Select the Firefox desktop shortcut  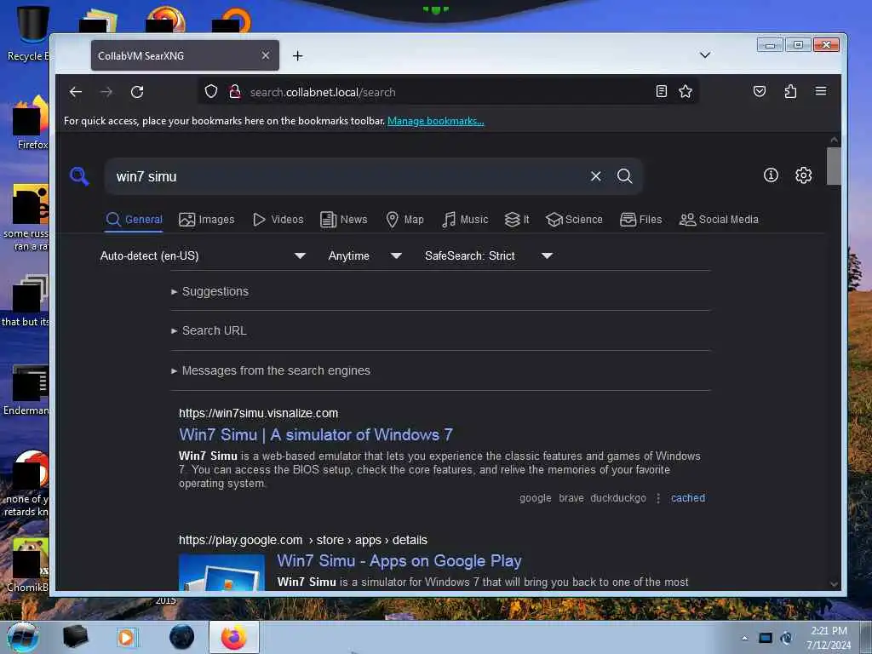point(31,123)
